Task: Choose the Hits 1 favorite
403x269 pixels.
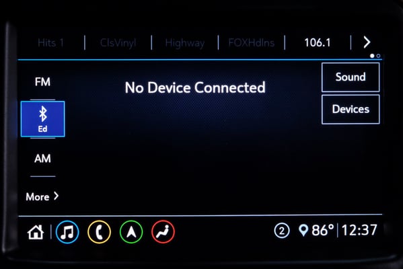Action: click(50, 42)
